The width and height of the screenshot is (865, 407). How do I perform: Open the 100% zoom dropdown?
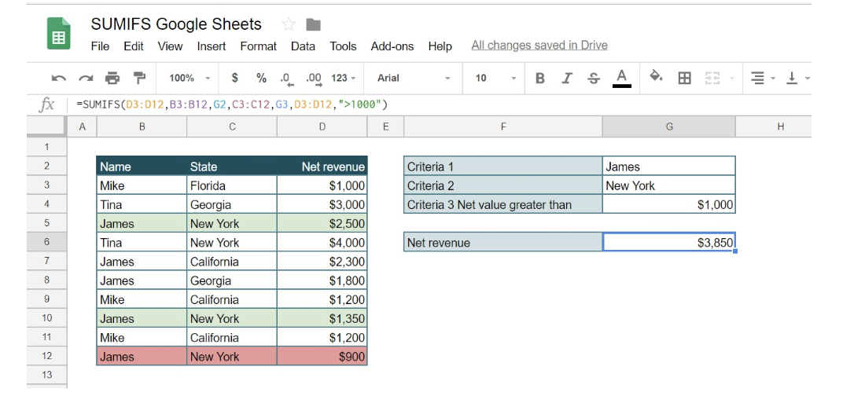tap(190, 78)
